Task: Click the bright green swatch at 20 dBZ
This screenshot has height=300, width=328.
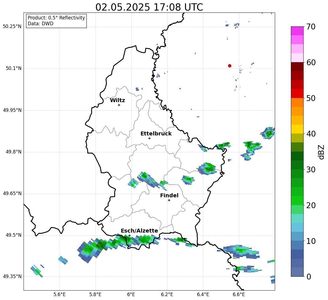Action: coord(297,200)
